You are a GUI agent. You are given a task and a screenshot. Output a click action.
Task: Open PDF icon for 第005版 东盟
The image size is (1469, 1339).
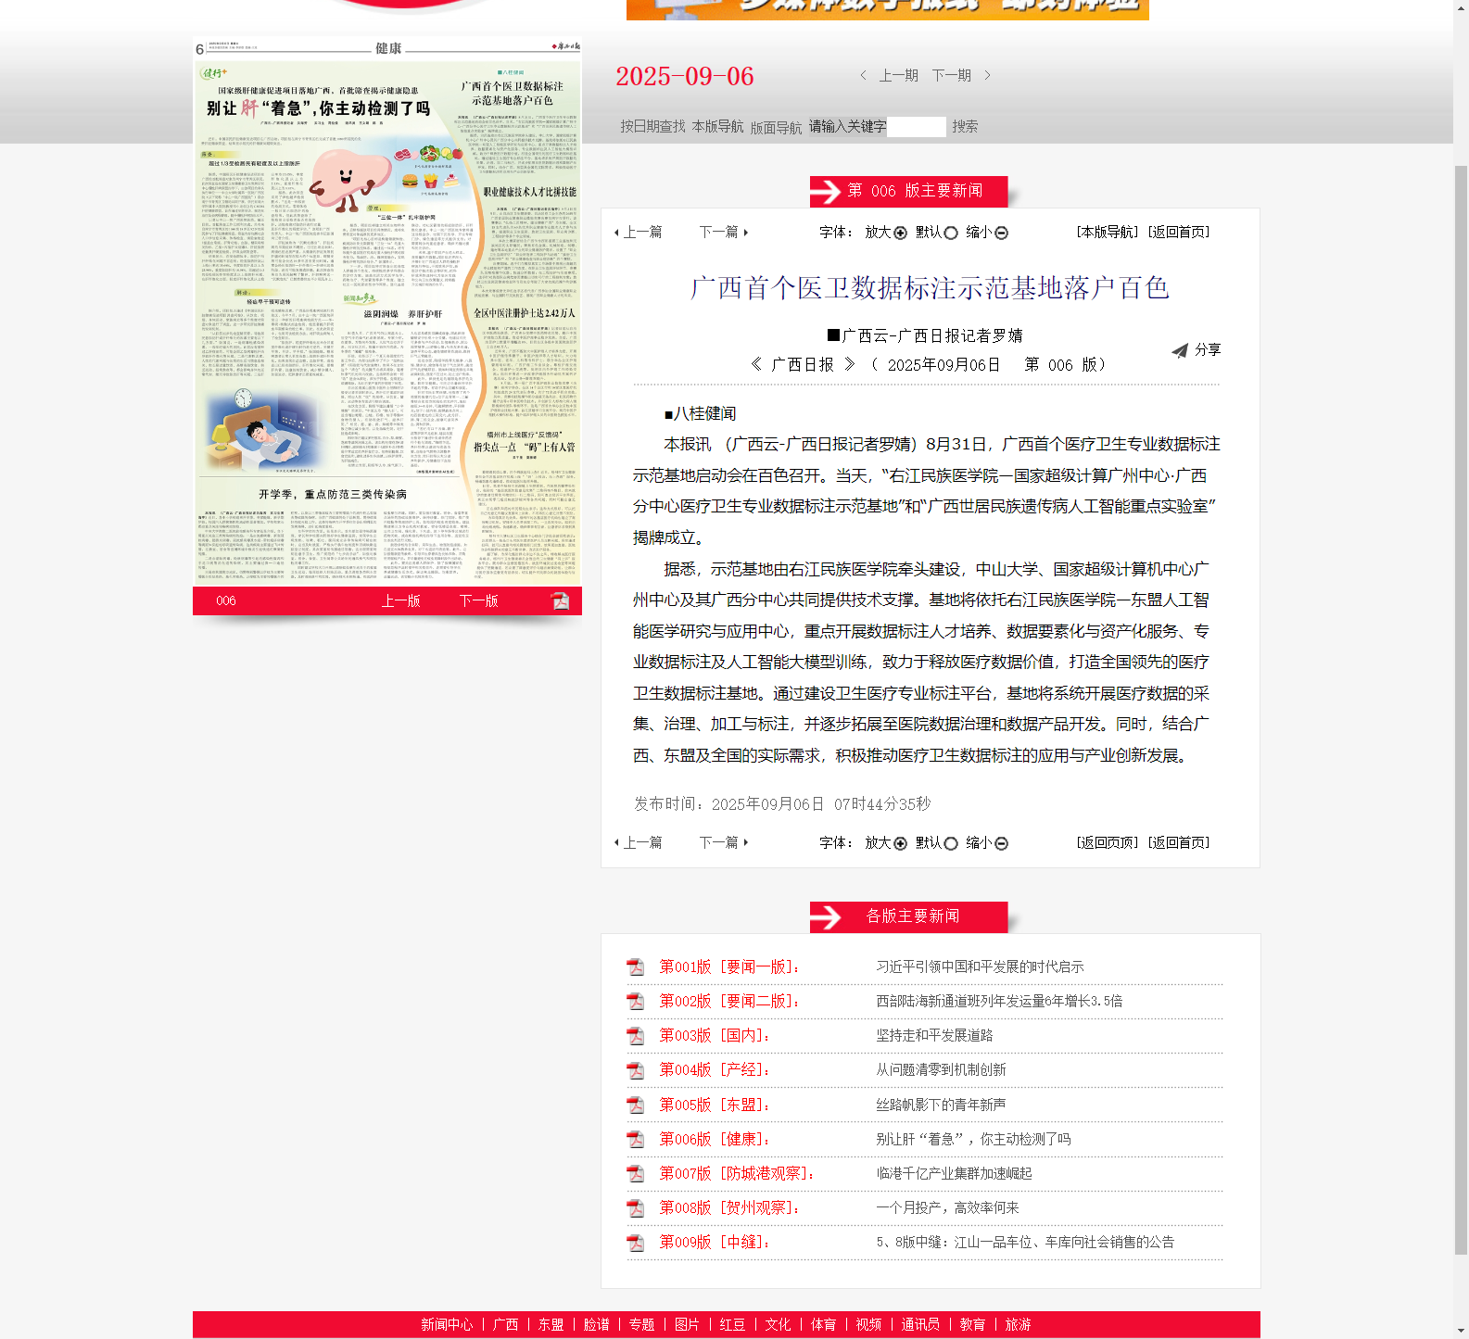point(635,1105)
